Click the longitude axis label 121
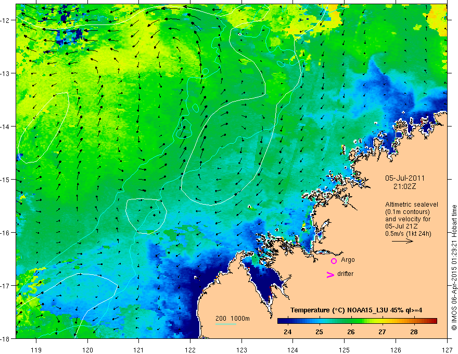This screenshot has width=458, height=354. click(x=138, y=350)
